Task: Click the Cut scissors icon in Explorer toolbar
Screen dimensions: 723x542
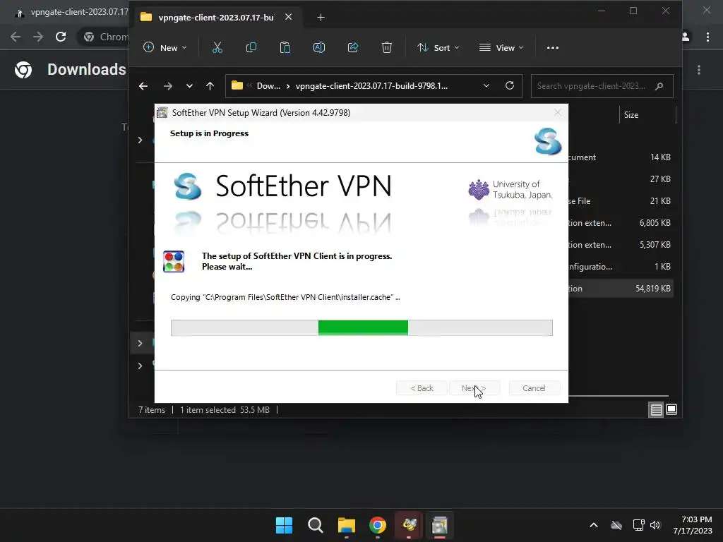Action: pyautogui.click(x=217, y=47)
